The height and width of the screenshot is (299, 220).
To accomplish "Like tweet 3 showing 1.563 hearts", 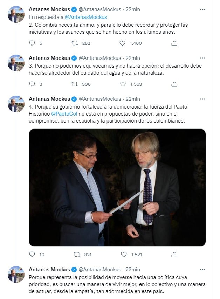I will pos(123,84).
